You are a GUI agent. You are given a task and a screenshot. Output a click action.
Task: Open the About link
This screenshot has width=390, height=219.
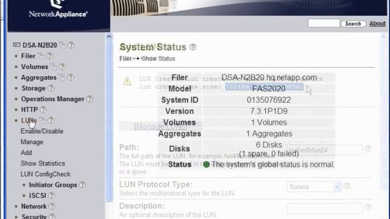tap(377, 24)
